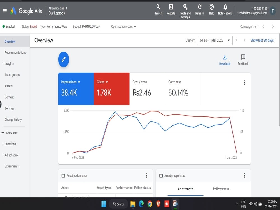Switch to the Policy status tab

coord(221,189)
